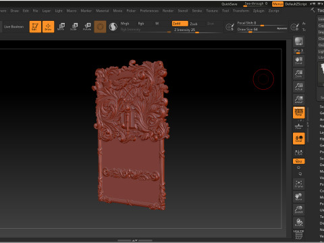
Task: Toggle the Sculptris Pro yin-yang icon
Action: point(113,27)
